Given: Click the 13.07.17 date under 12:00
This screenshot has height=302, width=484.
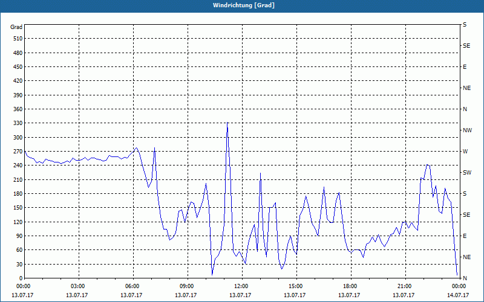Looking at the screenshot, I should (240, 295).
